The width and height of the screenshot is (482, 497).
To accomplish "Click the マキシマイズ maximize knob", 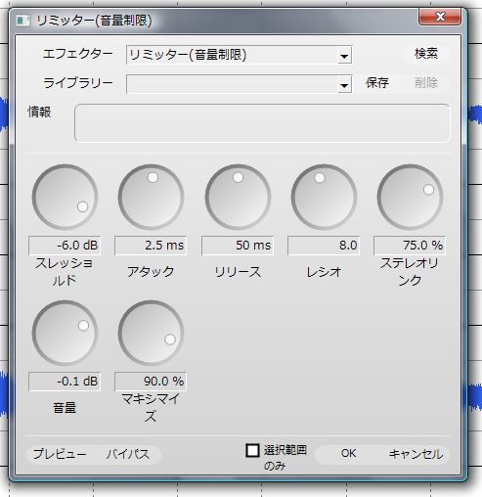I will pyautogui.click(x=151, y=333).
